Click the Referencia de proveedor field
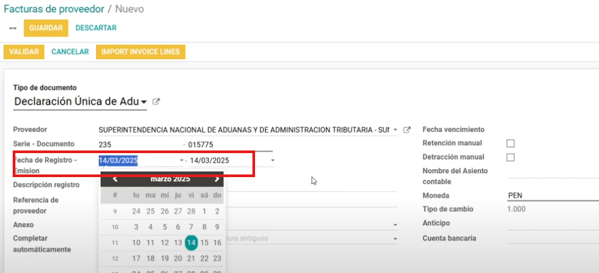The width and height of the screenshot is (599, 273). [x=311, y=202]
